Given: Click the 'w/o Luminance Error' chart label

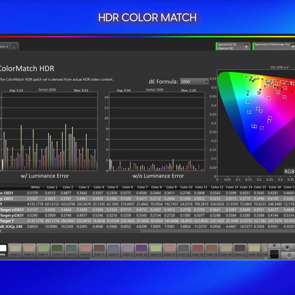Looking at the screenshot, I should (158, 176).
